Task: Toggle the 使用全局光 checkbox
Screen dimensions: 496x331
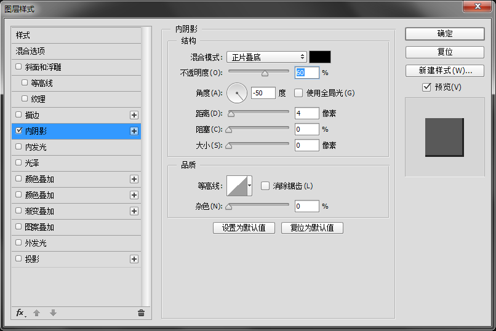Action: coord(298,93)
